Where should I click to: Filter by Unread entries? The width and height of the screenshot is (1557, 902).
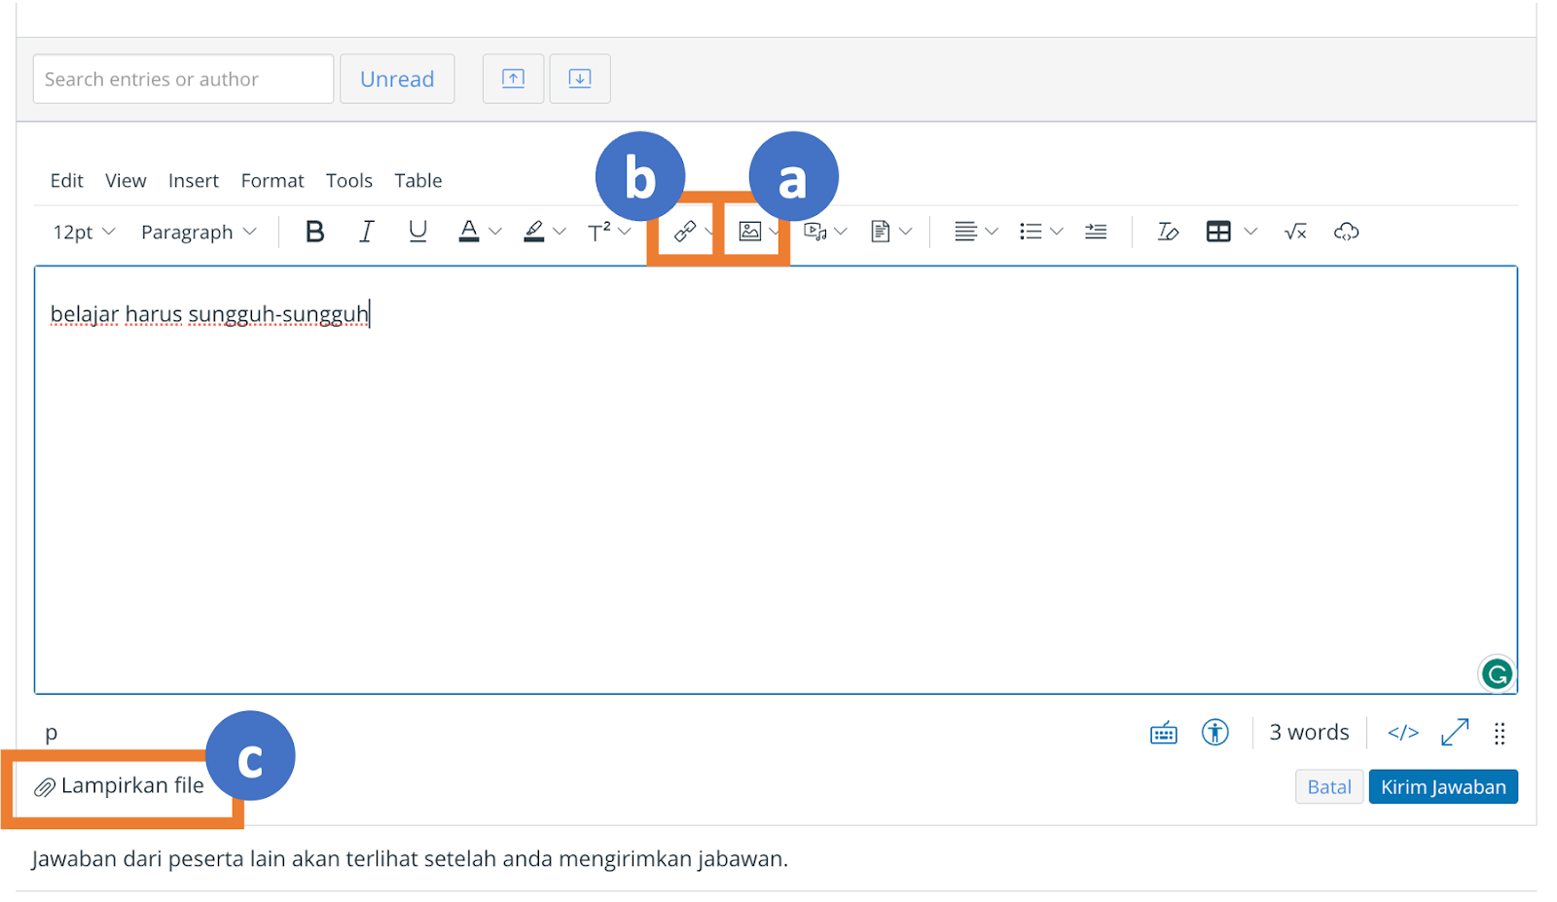click(397, 79)
